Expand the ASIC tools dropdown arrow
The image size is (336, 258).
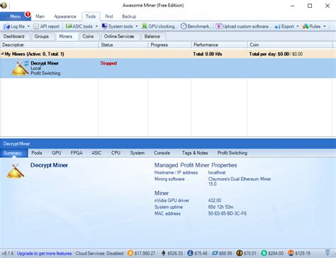pyautogui.click(x=96, y=26)
